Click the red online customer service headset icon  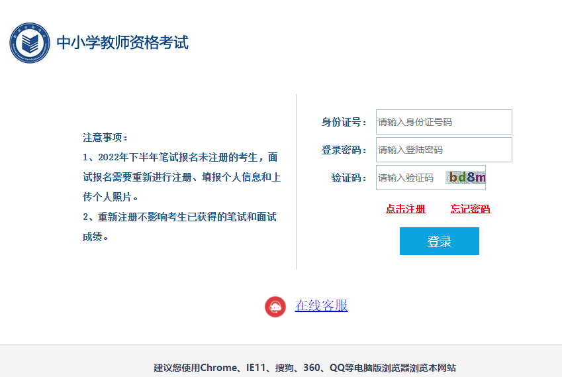click(x=275, y=307)
